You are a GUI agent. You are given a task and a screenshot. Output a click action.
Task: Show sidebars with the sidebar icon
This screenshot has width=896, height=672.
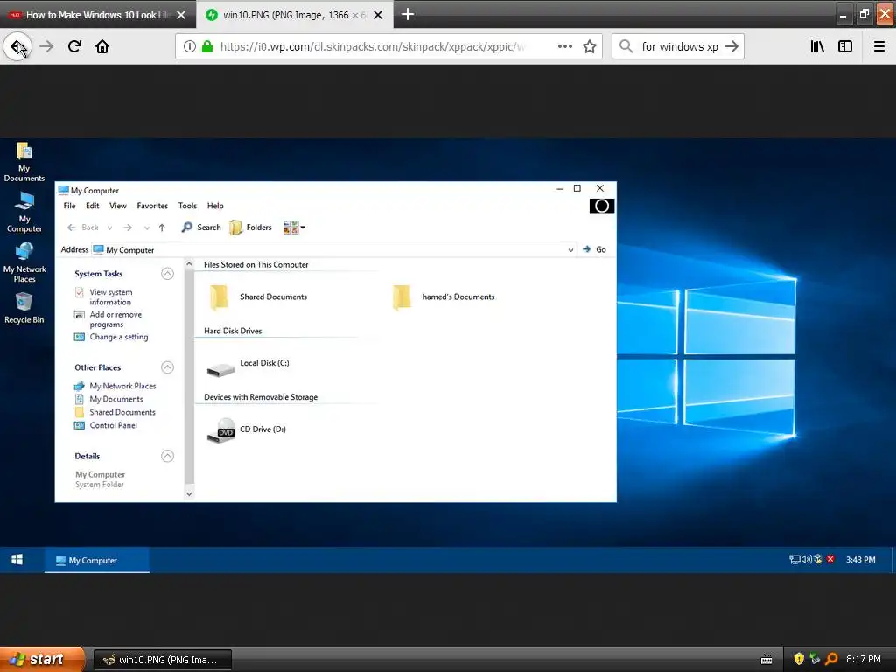click(x=845, y=46)
